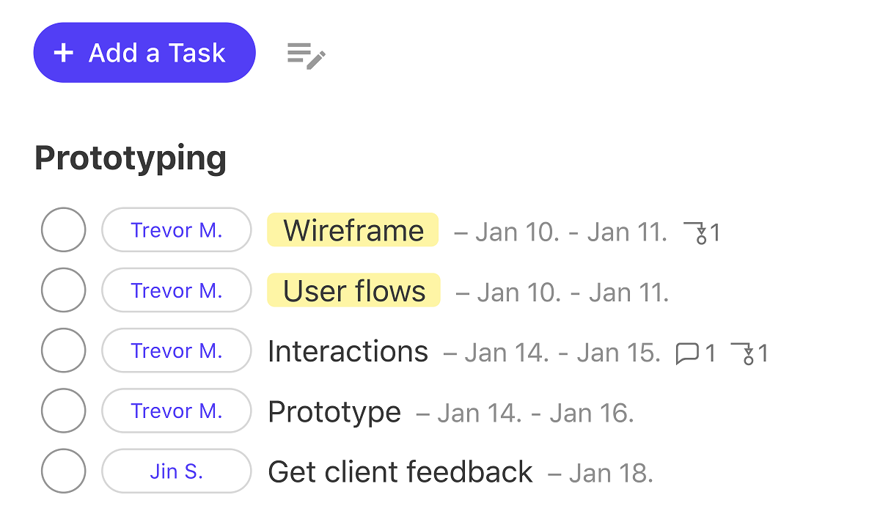
Task: Select the Get client feedback task
Action: tap(400, 471)
